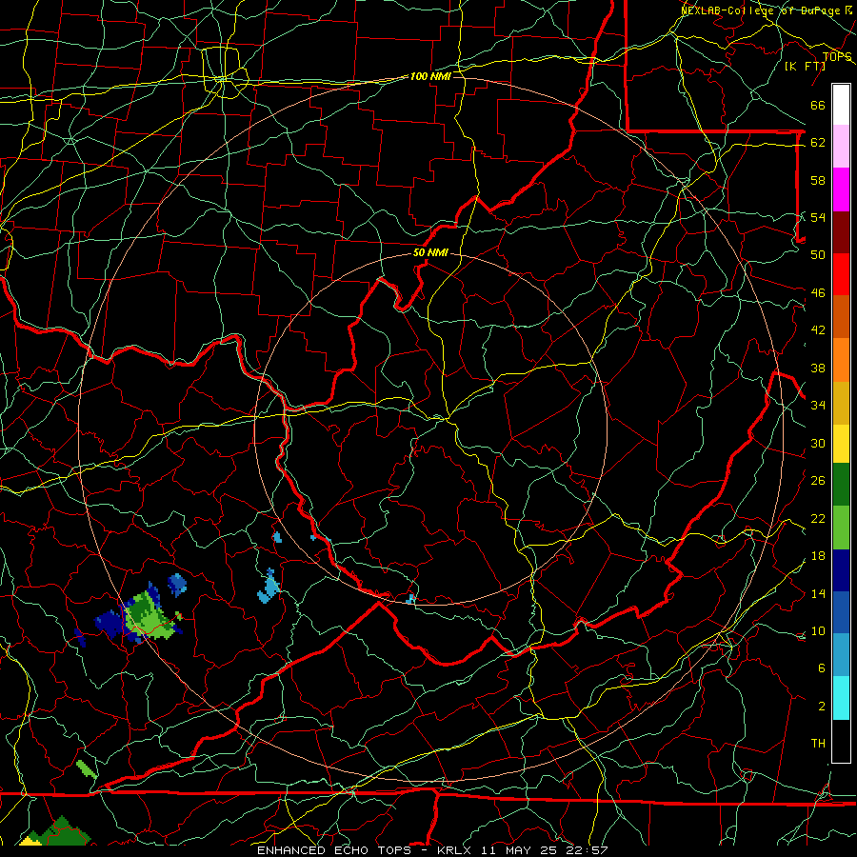Click the legend value "14"
The width and height of the screenshot is (857, 857).
(818, 593)
